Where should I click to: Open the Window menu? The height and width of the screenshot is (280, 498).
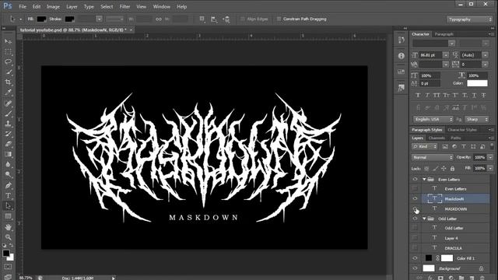(161, 6)
